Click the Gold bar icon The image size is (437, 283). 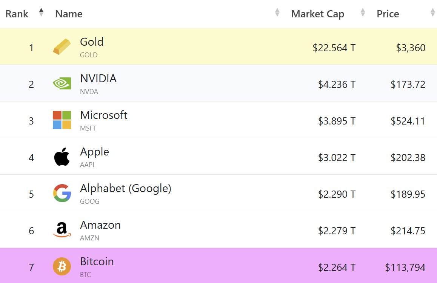62,47
